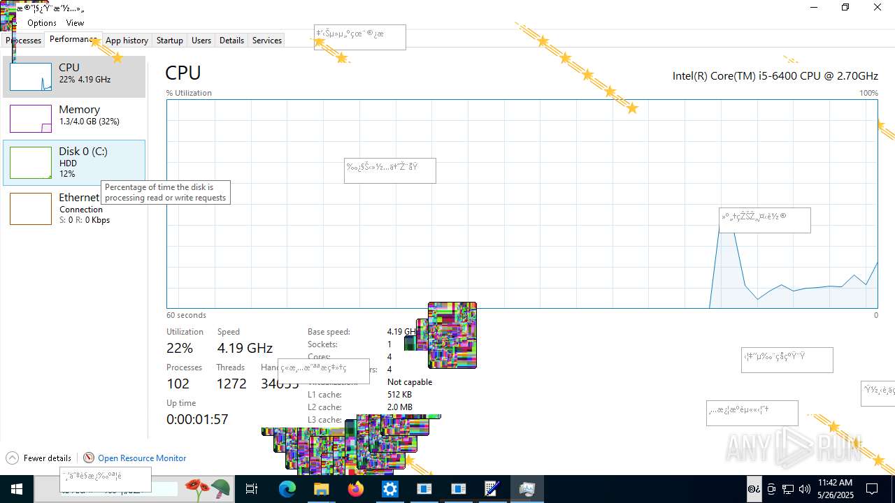Image resolution: width=895 pixels, height=503 pixels.
Task: Switch to the Services tab
Action: [x=266, y=41]
